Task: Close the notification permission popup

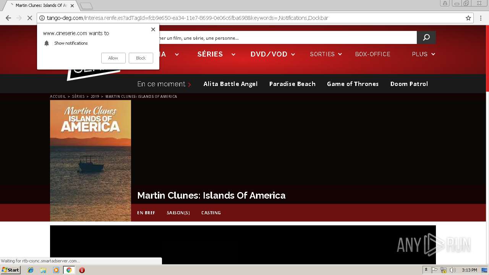Action: click(x=153, y=29)
